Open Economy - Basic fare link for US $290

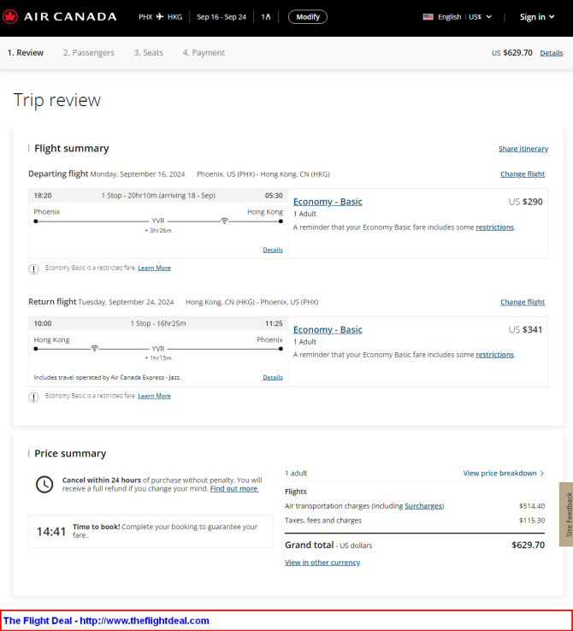(x=328, y=202)
